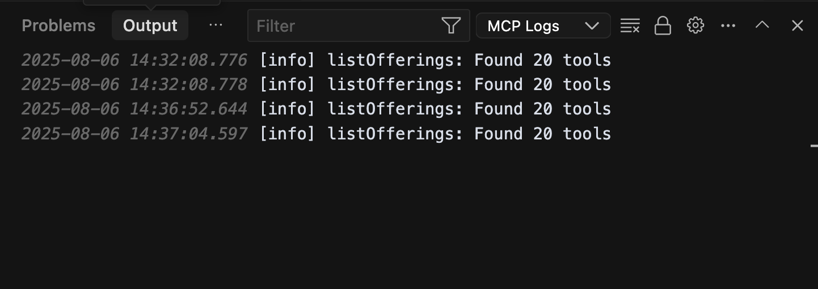This screenshot has height=289, width=818.
Task: Switch to the Problems tab
Action: coord(58,25)
